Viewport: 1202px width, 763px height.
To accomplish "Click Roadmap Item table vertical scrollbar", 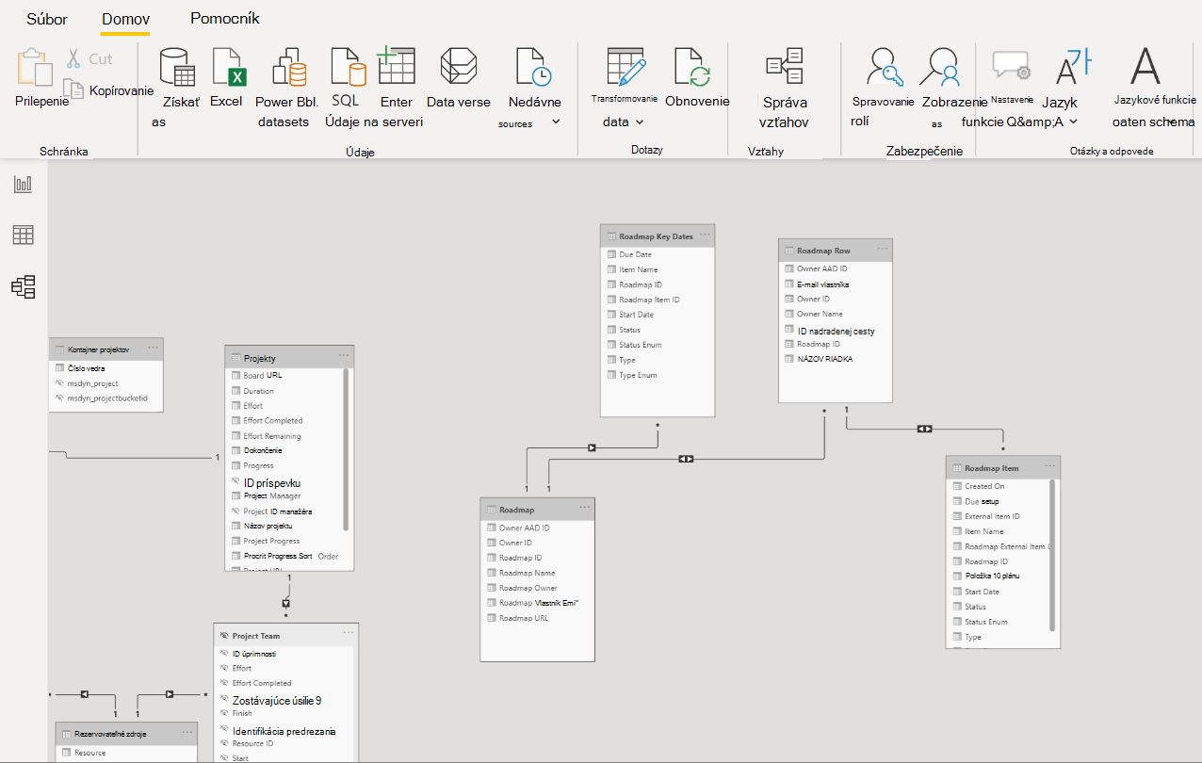I will click(1053, 555).
